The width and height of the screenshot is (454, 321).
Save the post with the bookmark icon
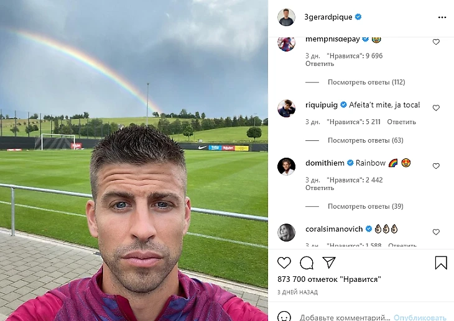pyautogui.click(x=441, y=263)
